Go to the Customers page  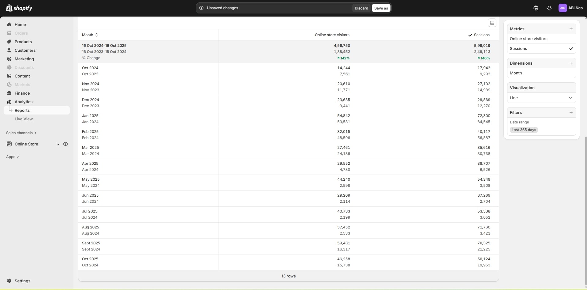point(25,50)
